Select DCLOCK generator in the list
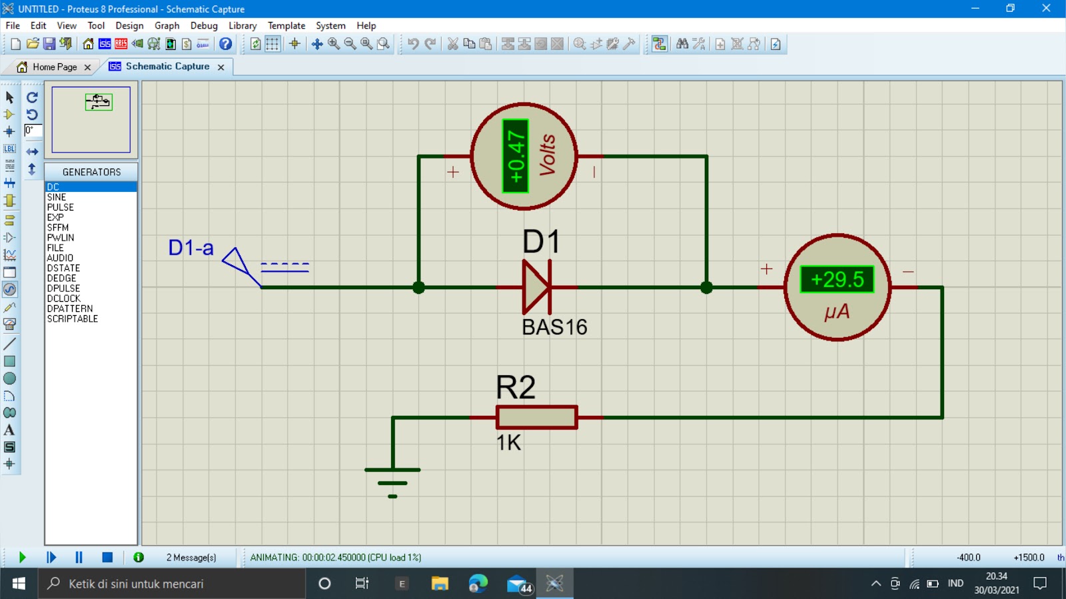 click(x=91, y=299)
